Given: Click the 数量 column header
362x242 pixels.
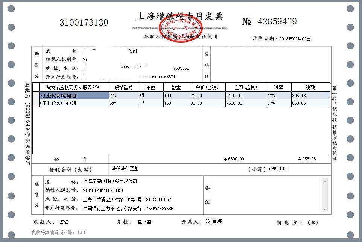Looking at the screenshot, I should (176, 87).
